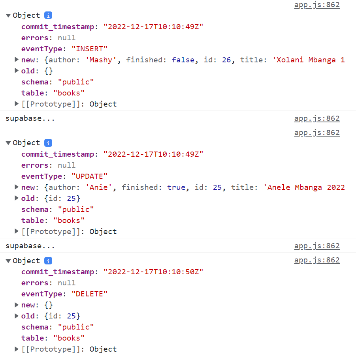Expand the new record with author 'Anie'
Image resolution: width=356 pixels, height=354 pixels.
(x=17, y=187)
